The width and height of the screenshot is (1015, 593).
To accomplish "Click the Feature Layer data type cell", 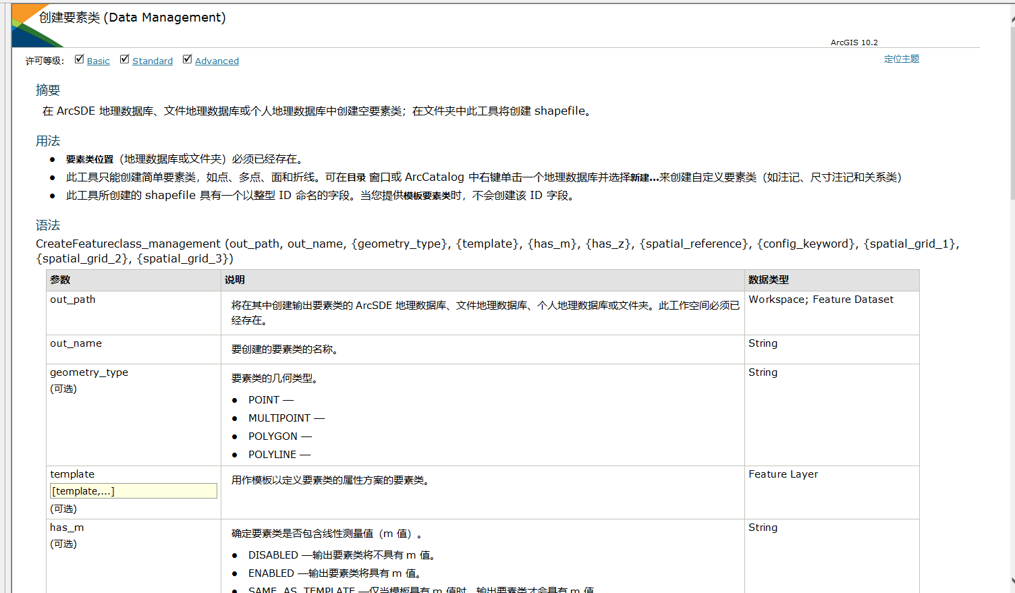I will click(832, 492).
